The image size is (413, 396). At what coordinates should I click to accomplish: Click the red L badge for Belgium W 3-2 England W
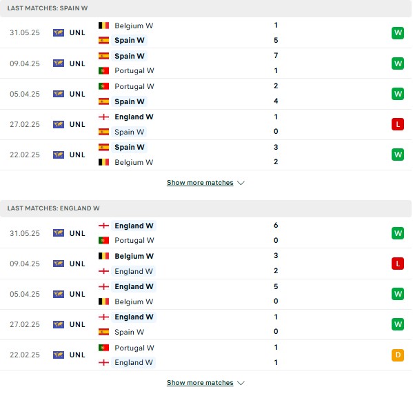pyautogui.click(x=397, y=264)
